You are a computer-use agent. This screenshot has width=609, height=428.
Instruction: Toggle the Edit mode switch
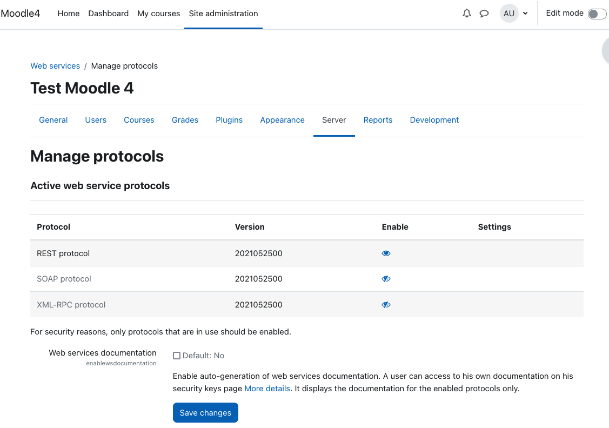click(597, 14)
